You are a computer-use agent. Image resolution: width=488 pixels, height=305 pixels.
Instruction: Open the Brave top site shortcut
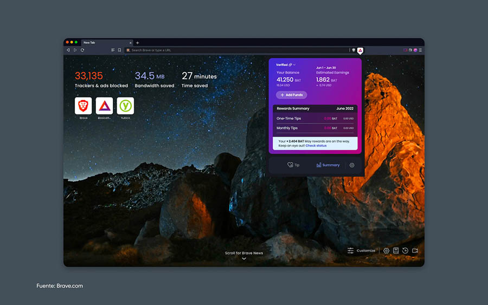(x=84, y=106)
